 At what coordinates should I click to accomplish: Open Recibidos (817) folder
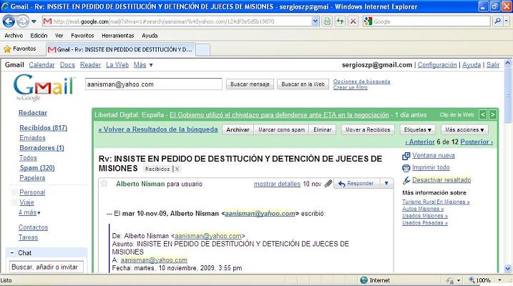(43, 128)
